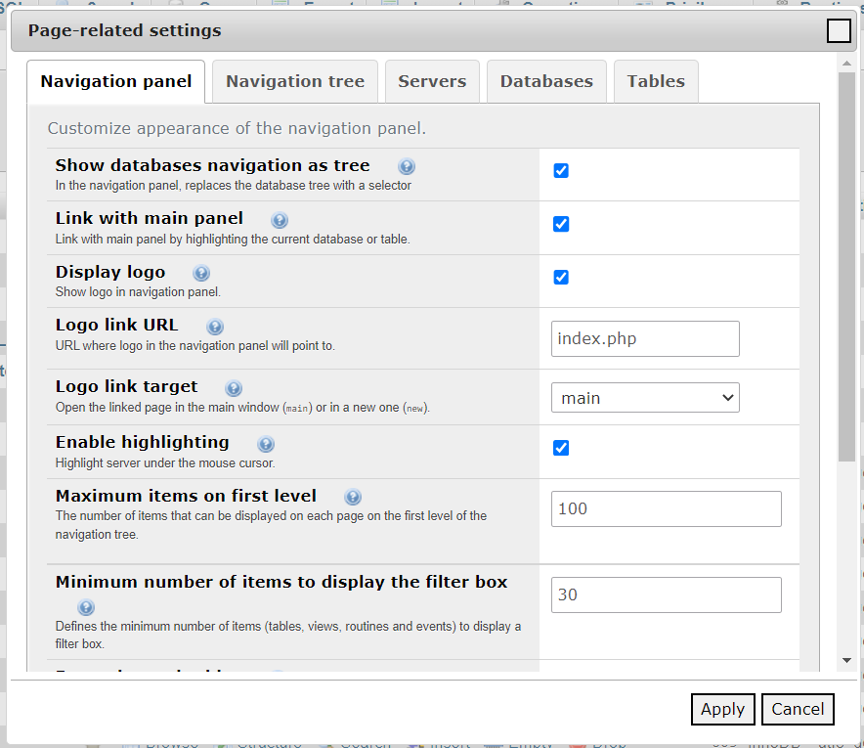Expand the main window target selector
The image size is (864, 748).
tap(645, 397)
